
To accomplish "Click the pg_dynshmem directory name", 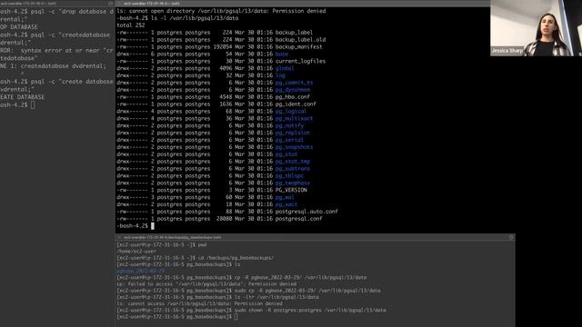I will 293,90.
